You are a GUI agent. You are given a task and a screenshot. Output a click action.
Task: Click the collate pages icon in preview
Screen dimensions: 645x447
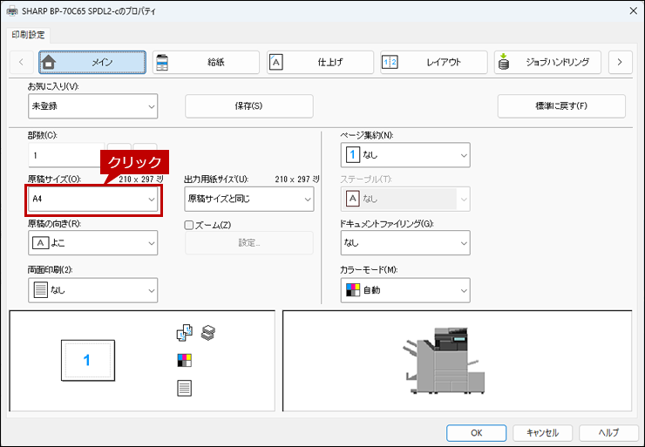pyautogui.click(x=184, y=332)
